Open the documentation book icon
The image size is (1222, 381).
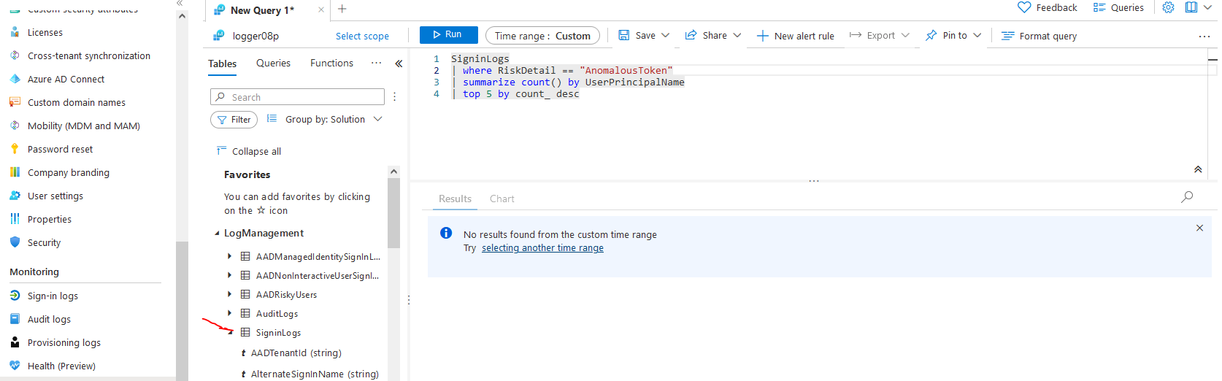click(1191, 7)
